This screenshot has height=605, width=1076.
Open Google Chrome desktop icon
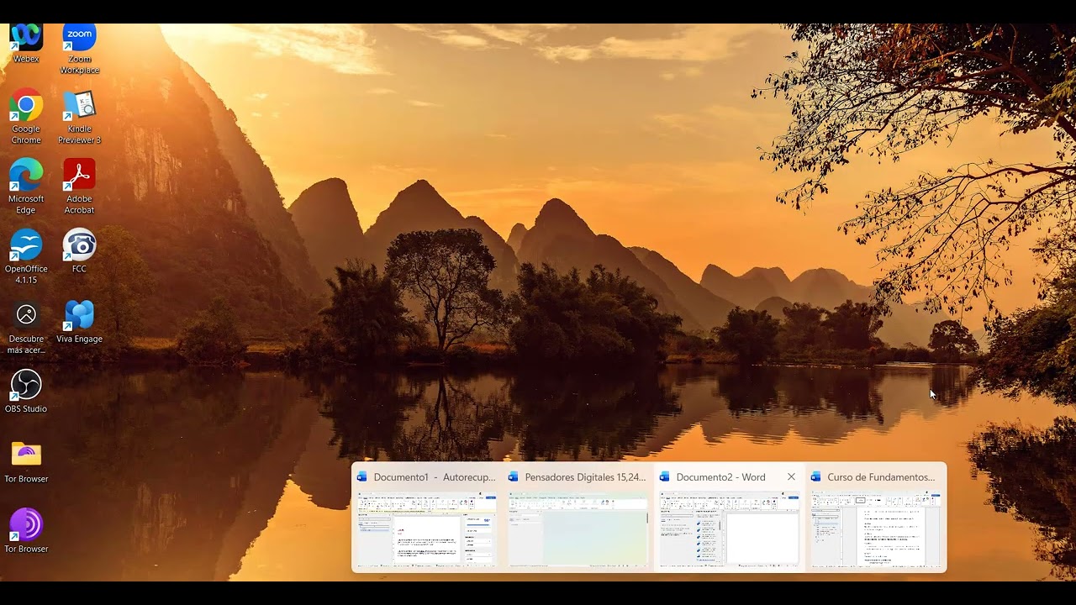26,116
